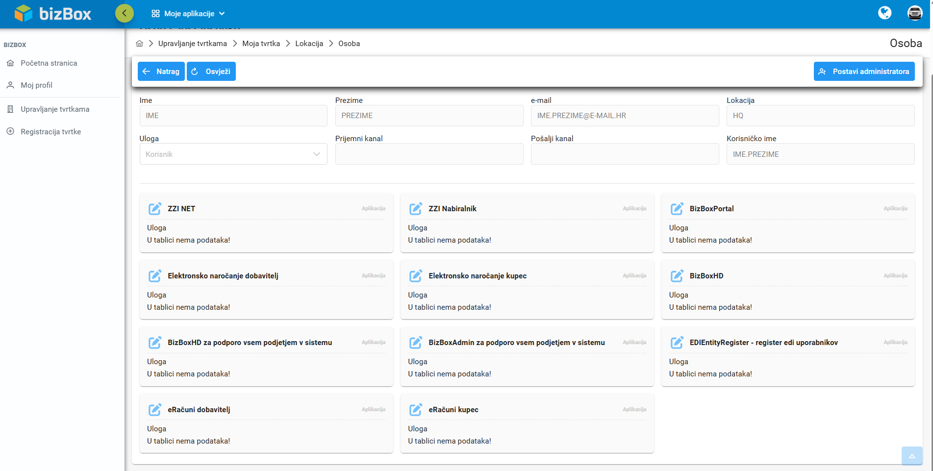Edit the EDIEntityRegister application

point(677,343)
